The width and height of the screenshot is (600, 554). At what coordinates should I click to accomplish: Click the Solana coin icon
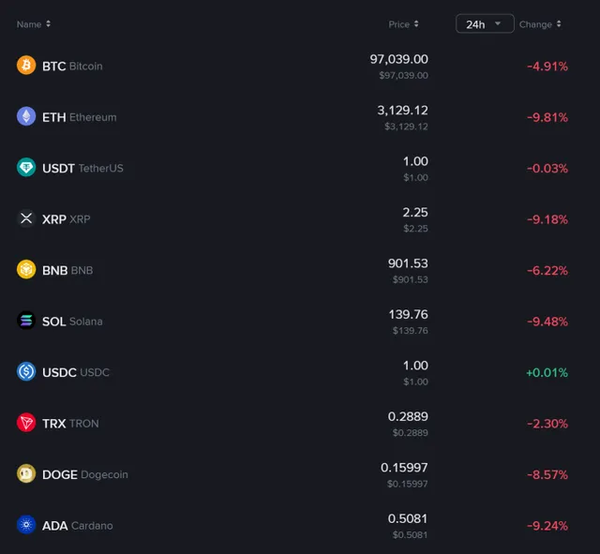click(26, 321)
